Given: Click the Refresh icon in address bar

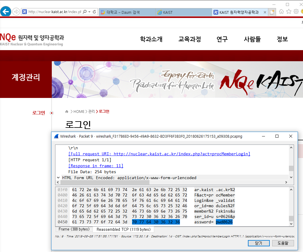Looking at the screenshot, I should pyautogui.click(x=94, y=12).
